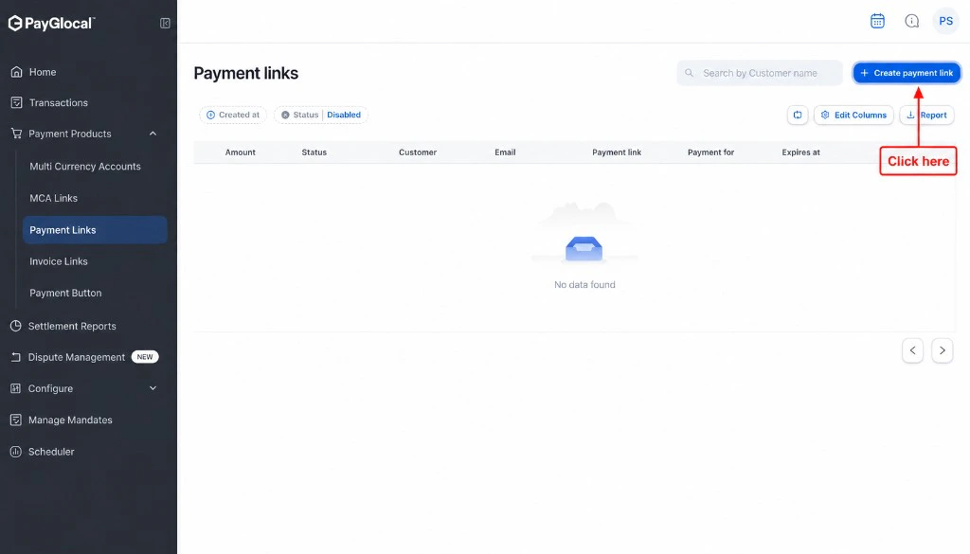Viewport: 970px width, 554px height.
Task: Go to next page arrow
Action: (x=943, y=350)
